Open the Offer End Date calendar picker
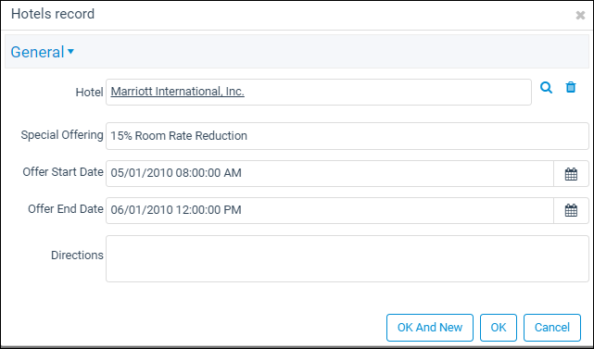594x349 pixels. 571,210
